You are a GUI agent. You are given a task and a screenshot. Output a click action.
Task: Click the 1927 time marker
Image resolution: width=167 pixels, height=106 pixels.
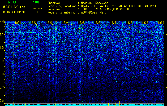pos(113,23)
